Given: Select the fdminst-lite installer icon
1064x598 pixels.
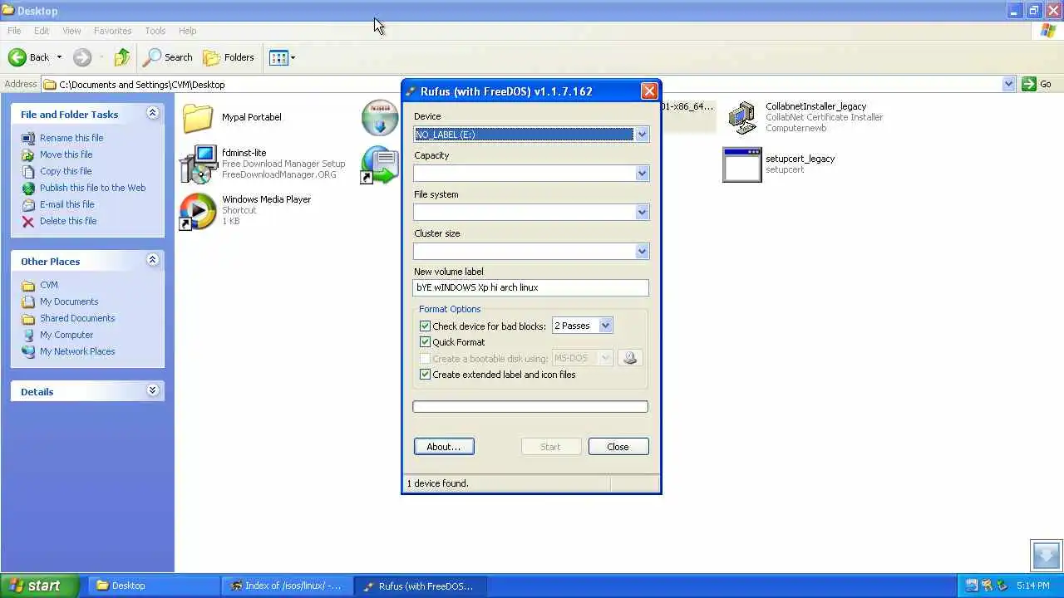Looking at the screenshot, I should click(198, 164).
